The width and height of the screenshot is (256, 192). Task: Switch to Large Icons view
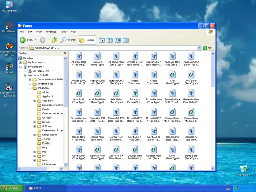(101, 40)
